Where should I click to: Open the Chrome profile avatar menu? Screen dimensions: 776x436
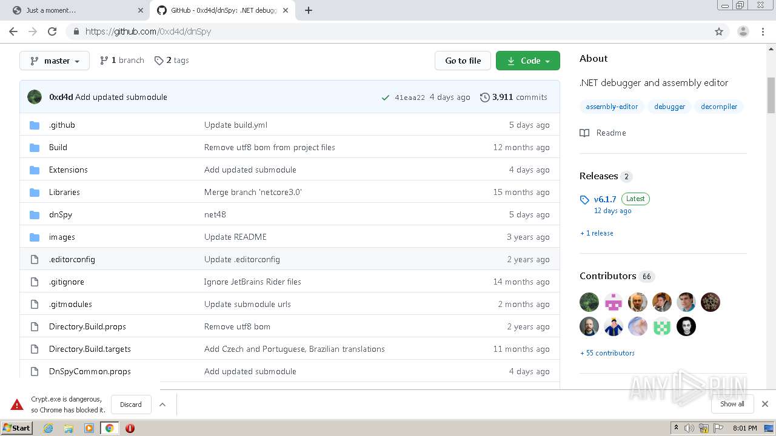[x=743, y=31]
